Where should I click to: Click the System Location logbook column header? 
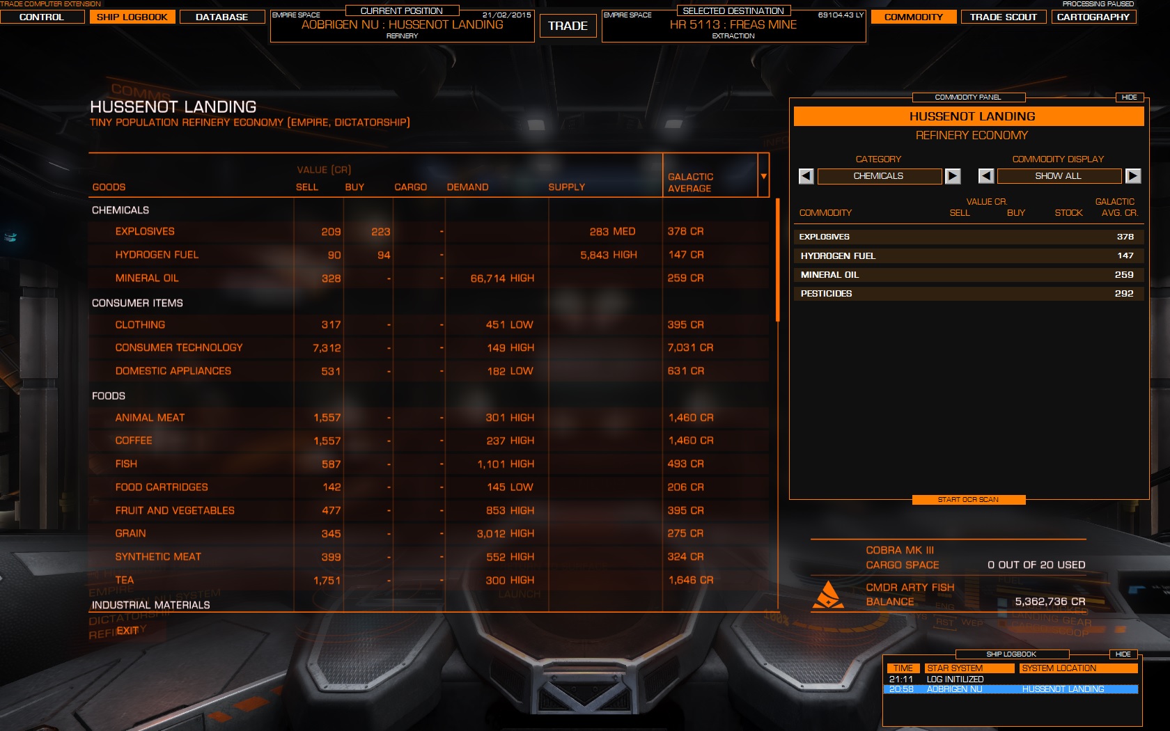[1079, 668]
